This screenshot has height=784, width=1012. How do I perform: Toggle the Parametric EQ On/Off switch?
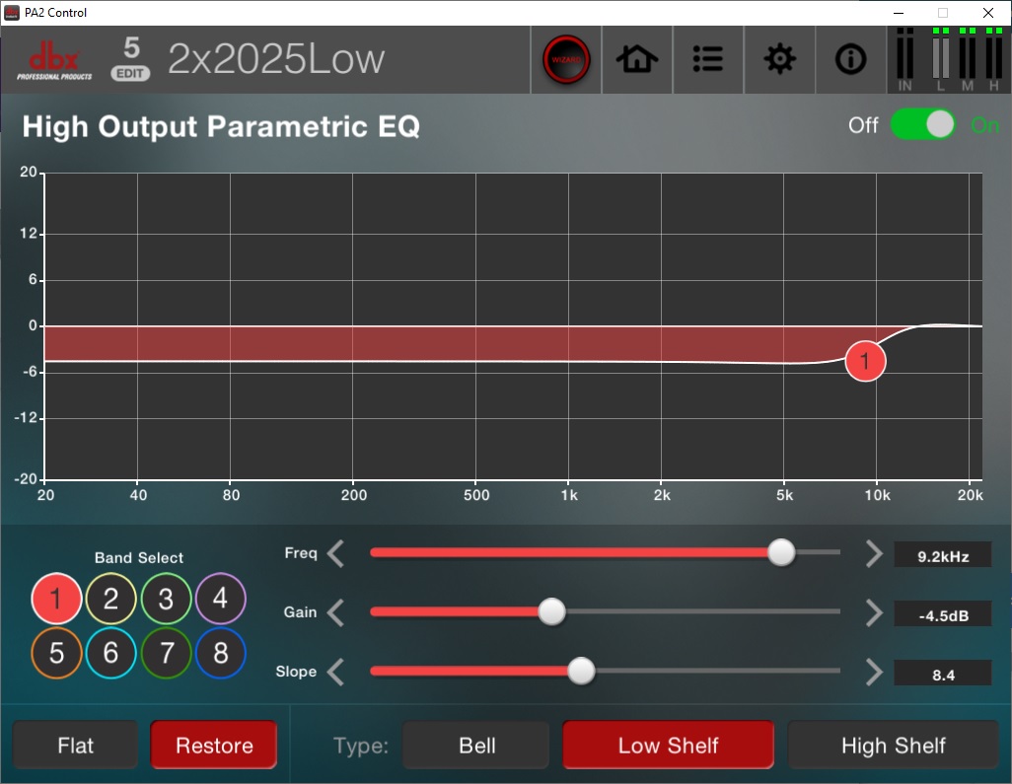tap(922, 124)
